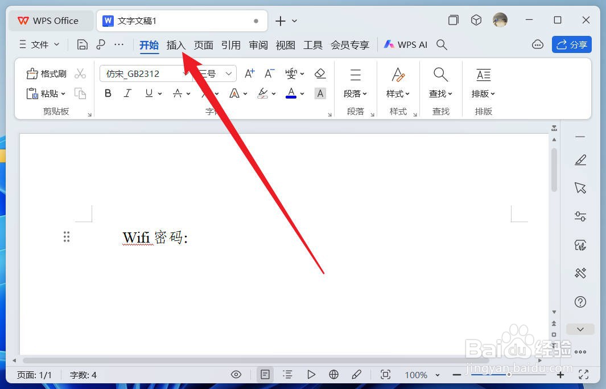Toggle bold formatting

108,93
